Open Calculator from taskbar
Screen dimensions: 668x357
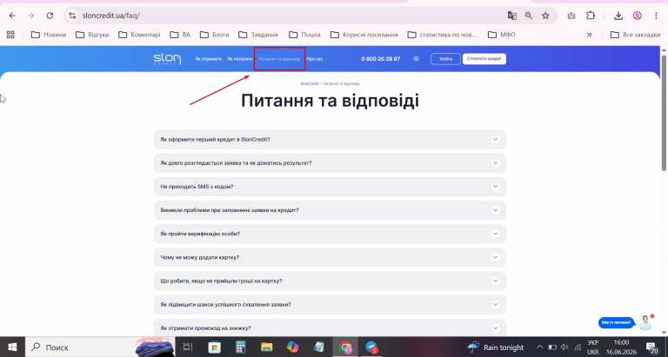click(241, 347)
